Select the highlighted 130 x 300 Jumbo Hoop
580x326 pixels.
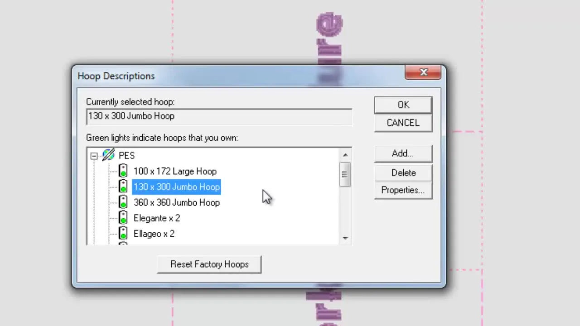pos(176,187)
